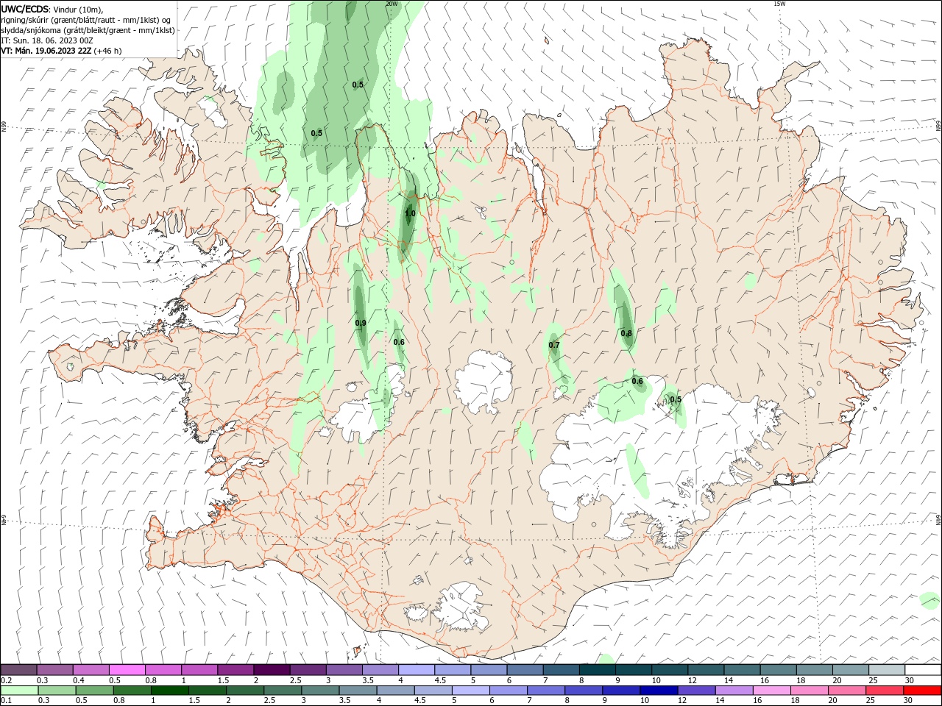Pick the darkest green 1 legend swatch
Screen dimensions: 942x706
(x=170, y=691)
